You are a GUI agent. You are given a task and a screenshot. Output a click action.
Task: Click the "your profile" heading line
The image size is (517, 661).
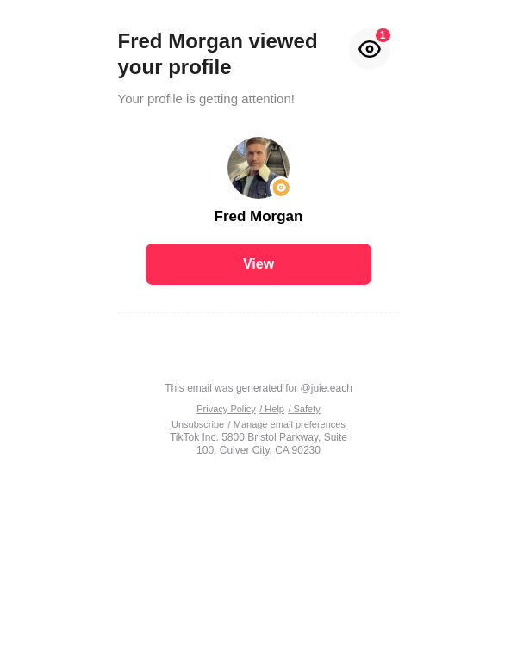175,67
